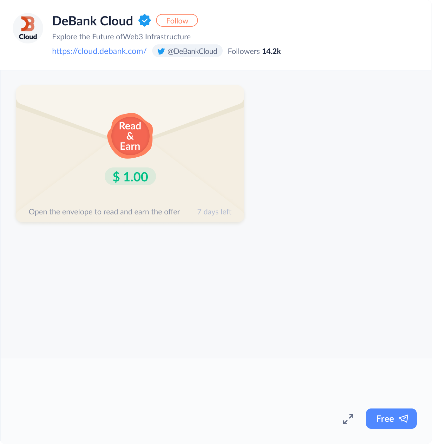This screenshot has width=432, height=444.
Task: Click the $ 1.00 reward badge
Action: coord(130,176)
